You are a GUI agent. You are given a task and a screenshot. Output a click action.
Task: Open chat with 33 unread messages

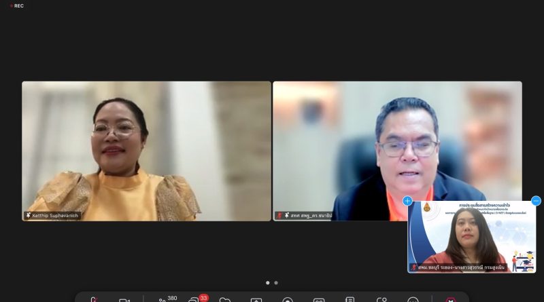pyautogui.click(x=195, y=299)
